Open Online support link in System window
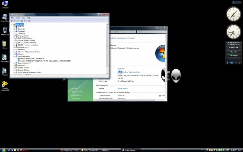 (x=122, y=88)
